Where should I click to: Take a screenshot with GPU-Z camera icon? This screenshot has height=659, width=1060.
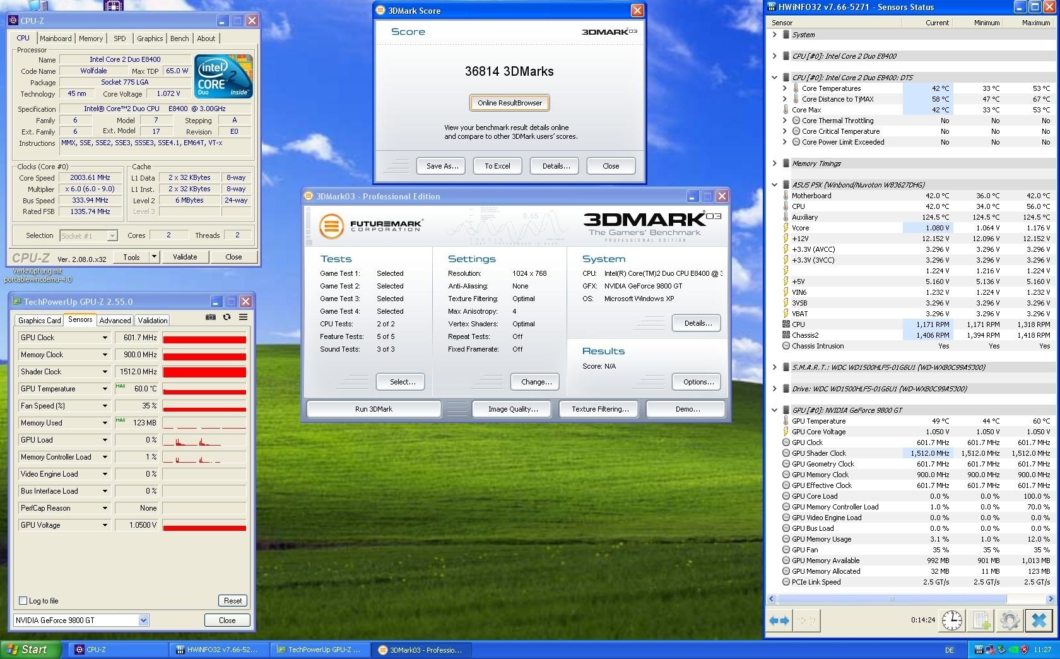211,317
